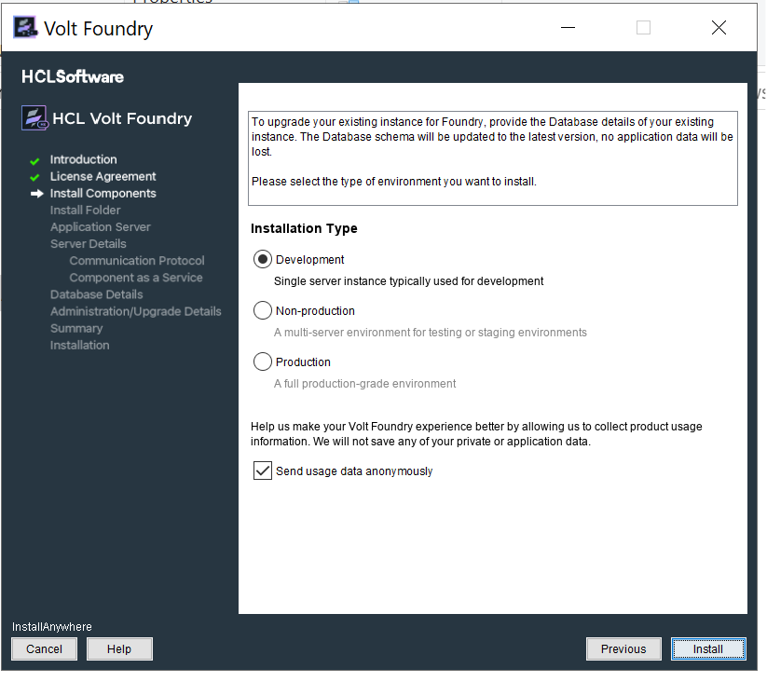The height and width of the screenshot is (682, 767).
Task: Click the Volt Foundry title bar icon
Action: click(25, 28)
